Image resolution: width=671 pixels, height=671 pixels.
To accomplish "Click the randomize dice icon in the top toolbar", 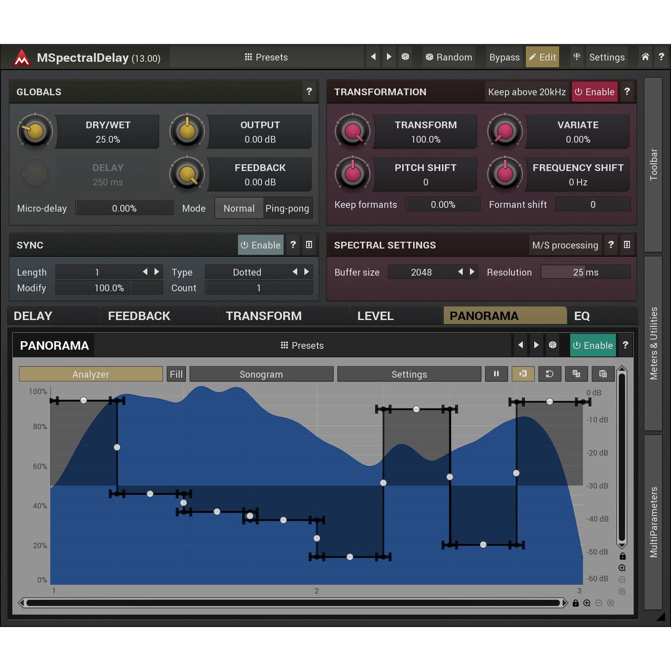I will pyautogui.click(x=405, y=57).
